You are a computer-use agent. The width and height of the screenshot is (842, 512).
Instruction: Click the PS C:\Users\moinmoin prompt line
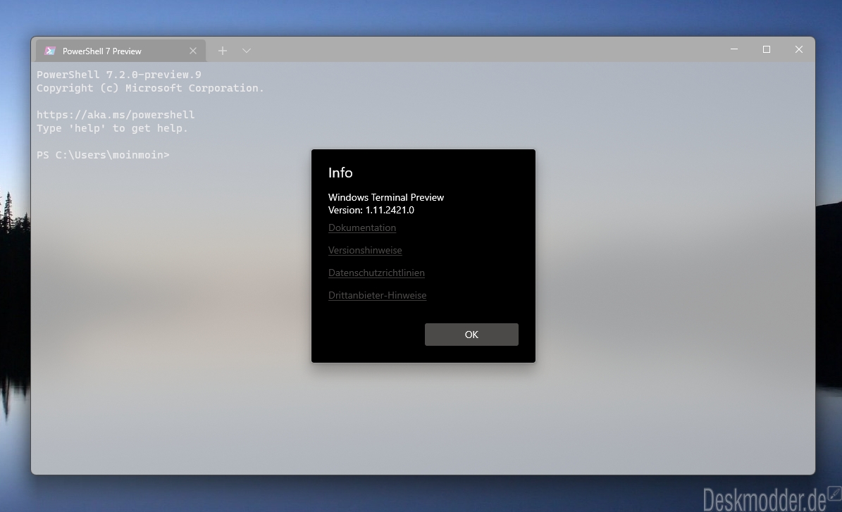[103, 155]
